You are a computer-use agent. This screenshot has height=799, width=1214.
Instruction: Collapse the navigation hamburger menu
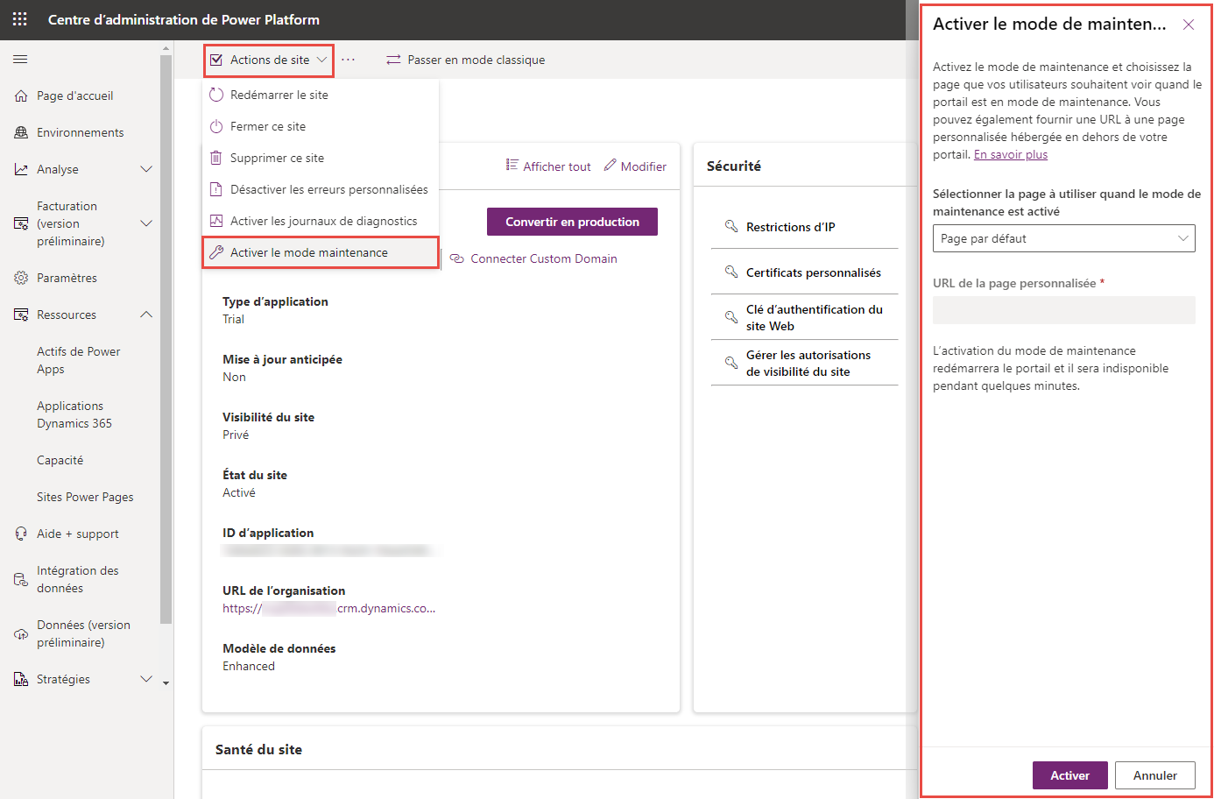20,60
